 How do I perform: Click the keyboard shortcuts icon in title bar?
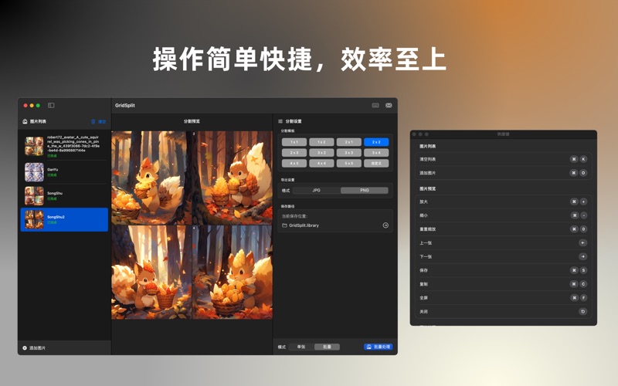[x=375, y=105]
